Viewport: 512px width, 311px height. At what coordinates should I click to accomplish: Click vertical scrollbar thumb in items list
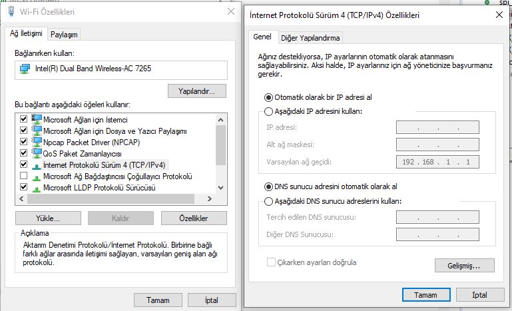[221, 145]
